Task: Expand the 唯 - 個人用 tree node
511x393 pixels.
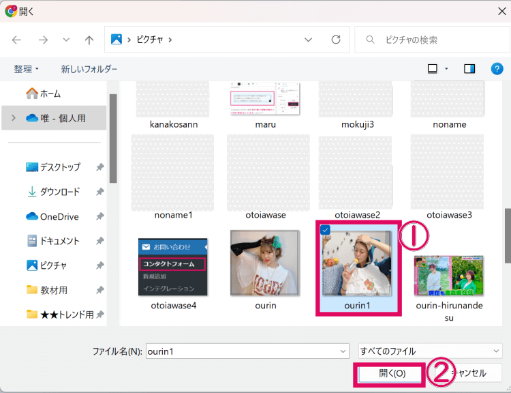Action: [x=13, y=118]
